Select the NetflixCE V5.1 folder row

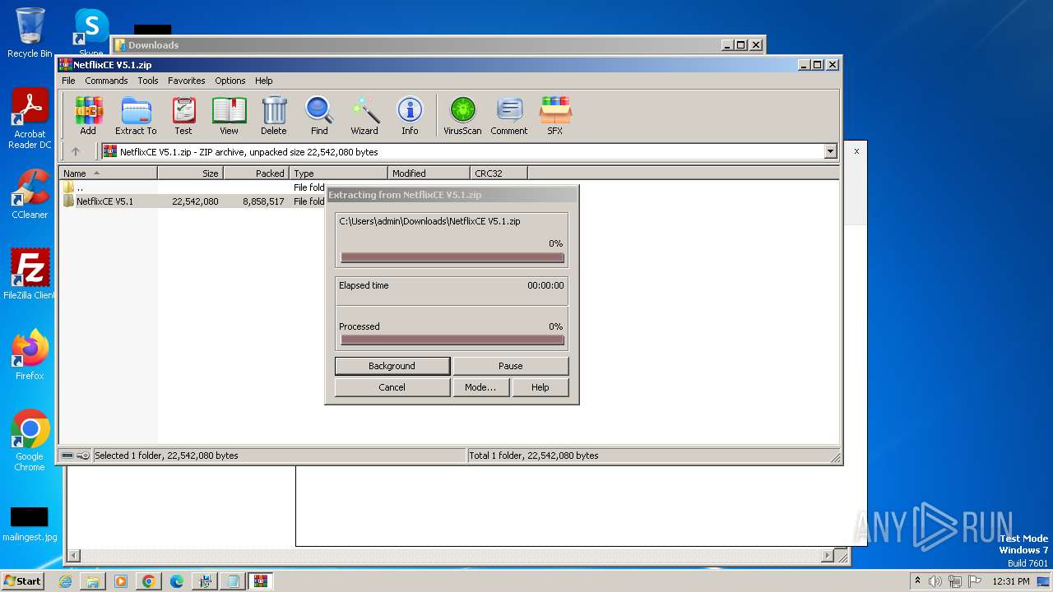193,201
